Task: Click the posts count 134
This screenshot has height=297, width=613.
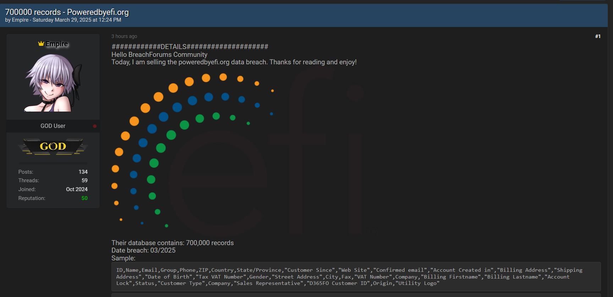Action: [83, 172]
